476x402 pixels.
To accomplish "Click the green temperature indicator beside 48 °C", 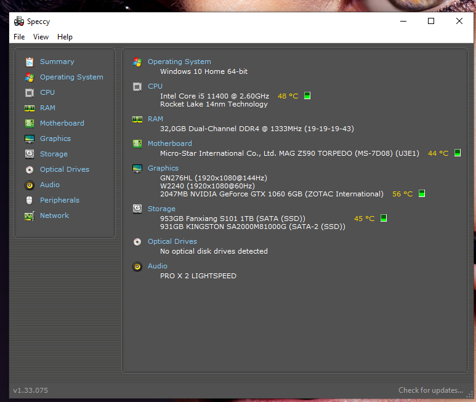I will coord(307,96).
